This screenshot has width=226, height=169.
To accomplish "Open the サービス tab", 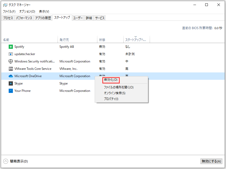I will (x=100, y=18).
